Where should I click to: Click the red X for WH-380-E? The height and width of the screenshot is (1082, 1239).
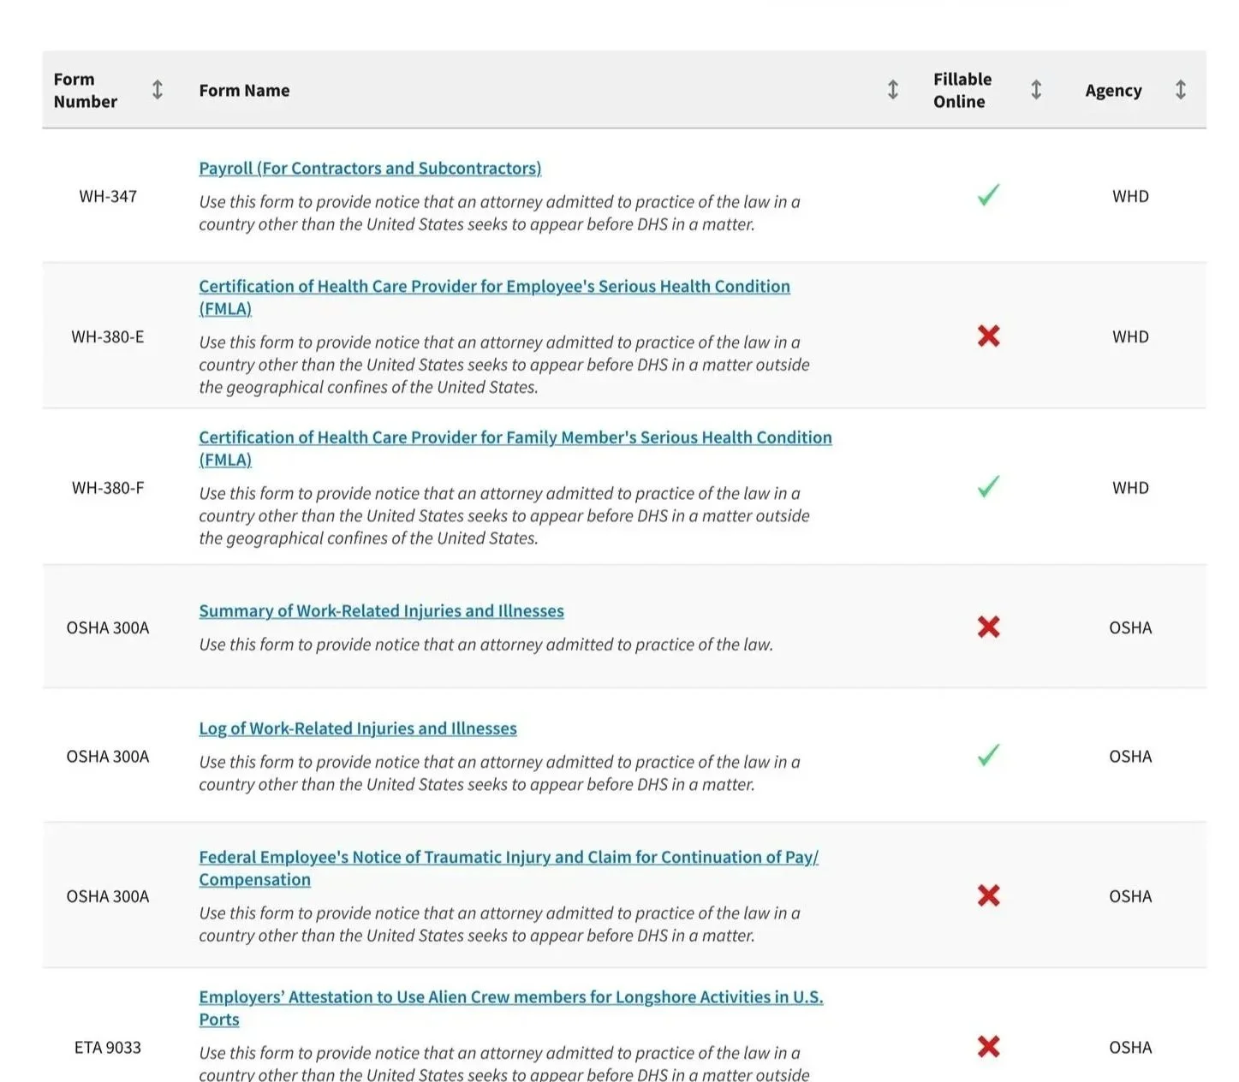pos(987,336)
